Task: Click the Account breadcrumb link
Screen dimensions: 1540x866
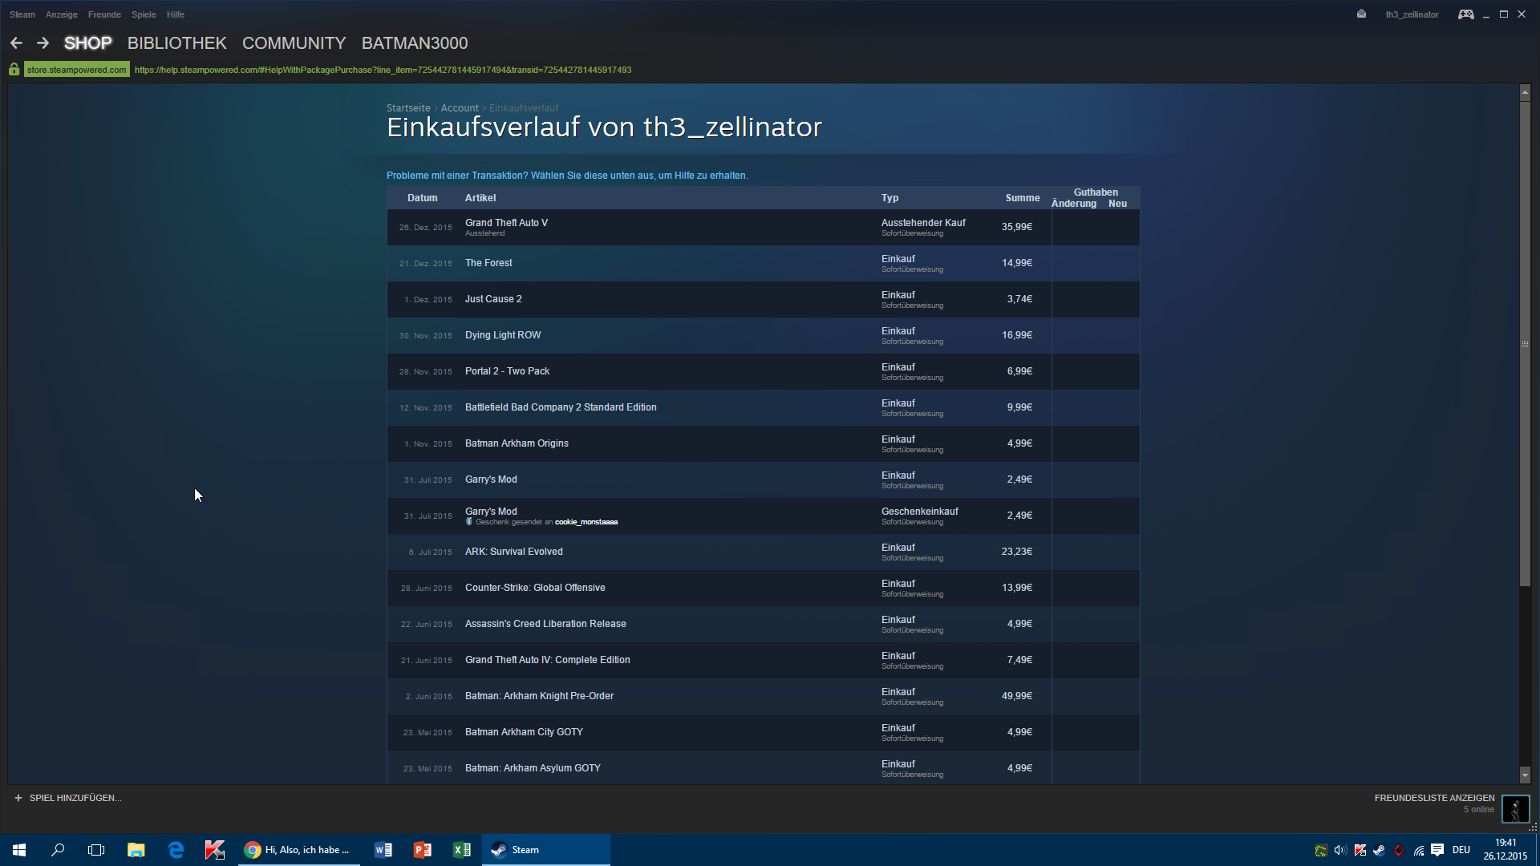Action: (x=460, y=107)
